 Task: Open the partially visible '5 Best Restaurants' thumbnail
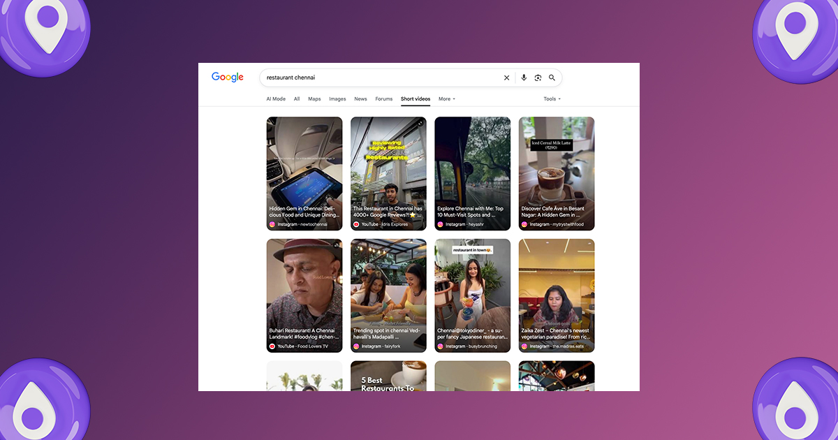(388, 376)
